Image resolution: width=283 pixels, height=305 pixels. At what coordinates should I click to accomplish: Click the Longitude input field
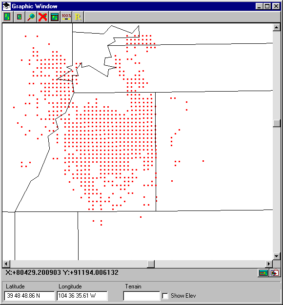coord(82,296)
